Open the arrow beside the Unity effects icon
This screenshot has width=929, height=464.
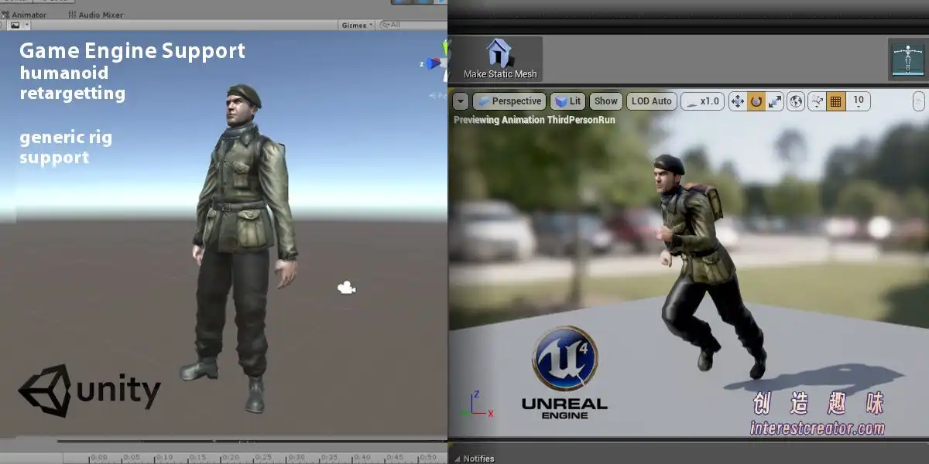point(26,25)
